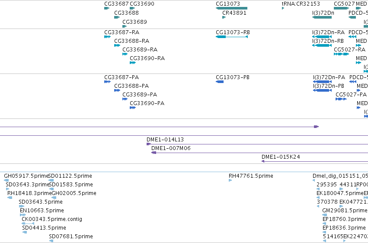Open the CG13073-PB coding sequence
Viewport: 368px width, 243px height.
(x=220, y=82)
